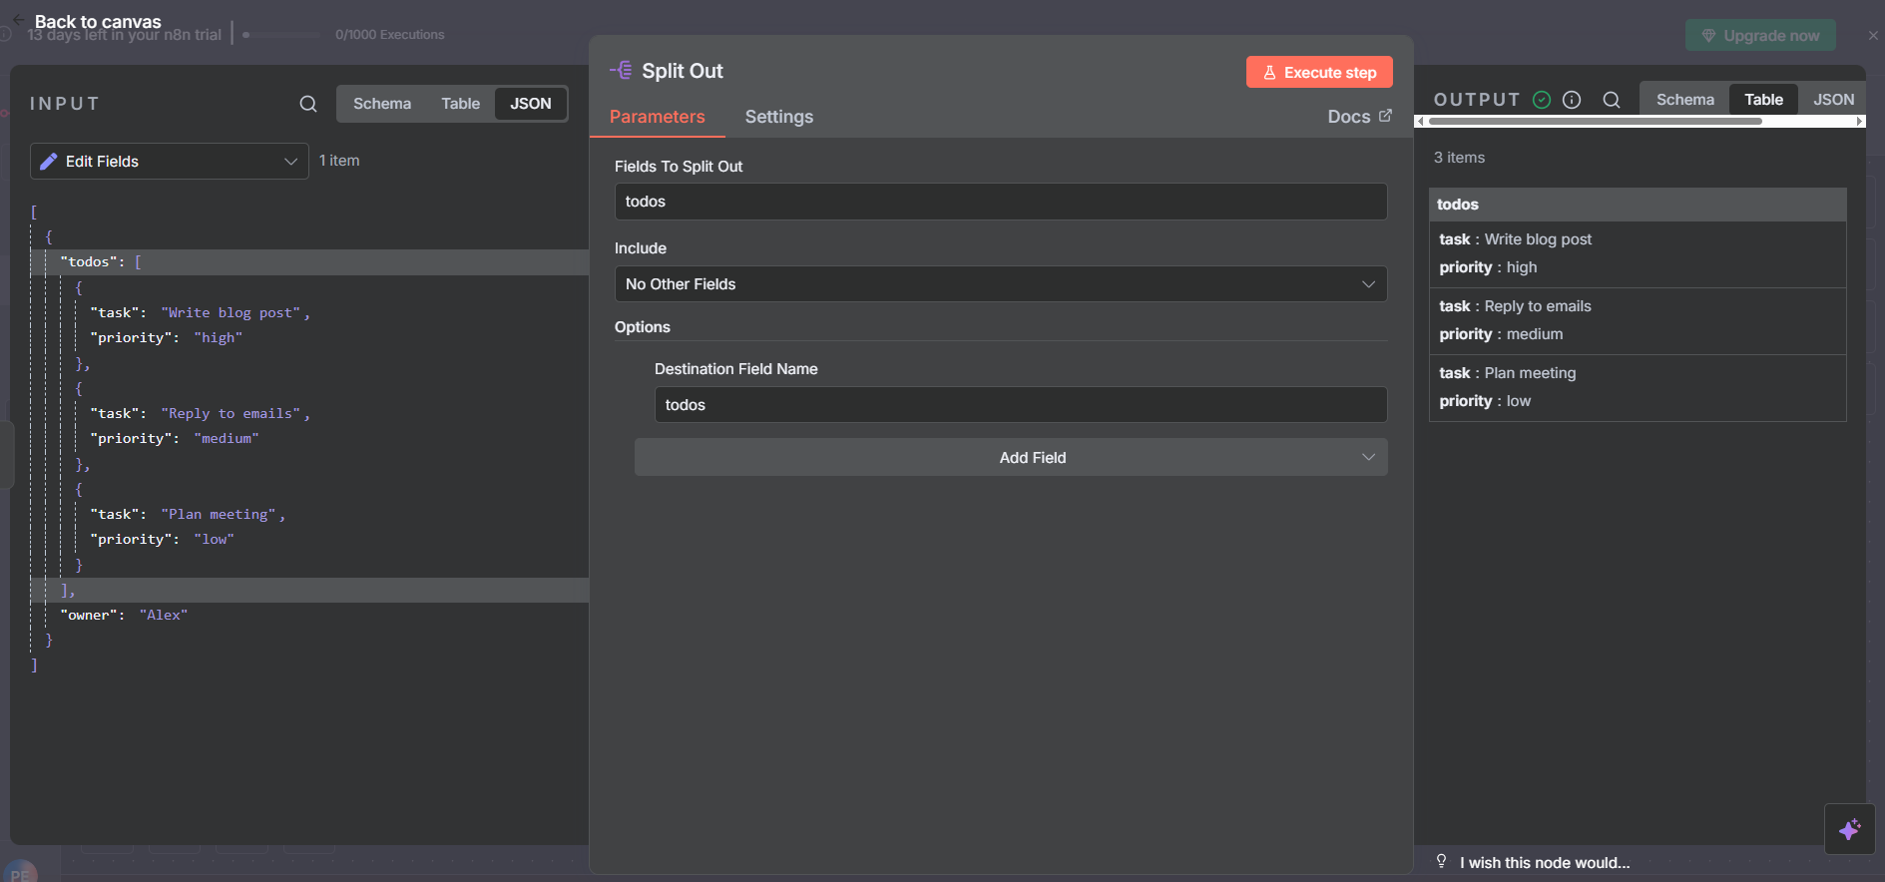Switch OUTPUT view to JSON
This screenshot has height=882, width=1885.
[1833, 100]
